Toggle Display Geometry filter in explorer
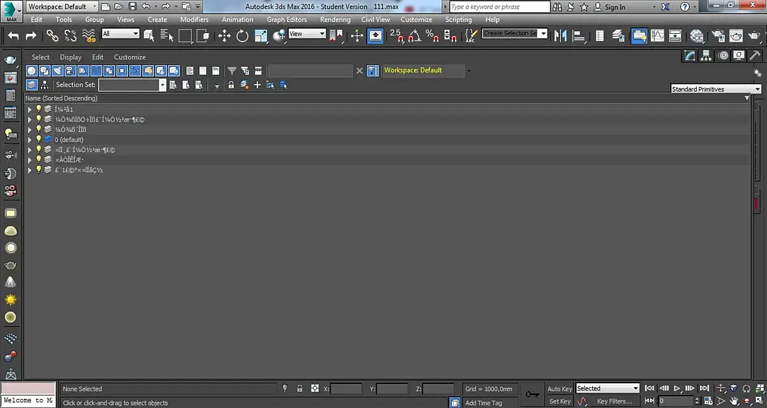This screenshot has height=408, width=767. 31,70
